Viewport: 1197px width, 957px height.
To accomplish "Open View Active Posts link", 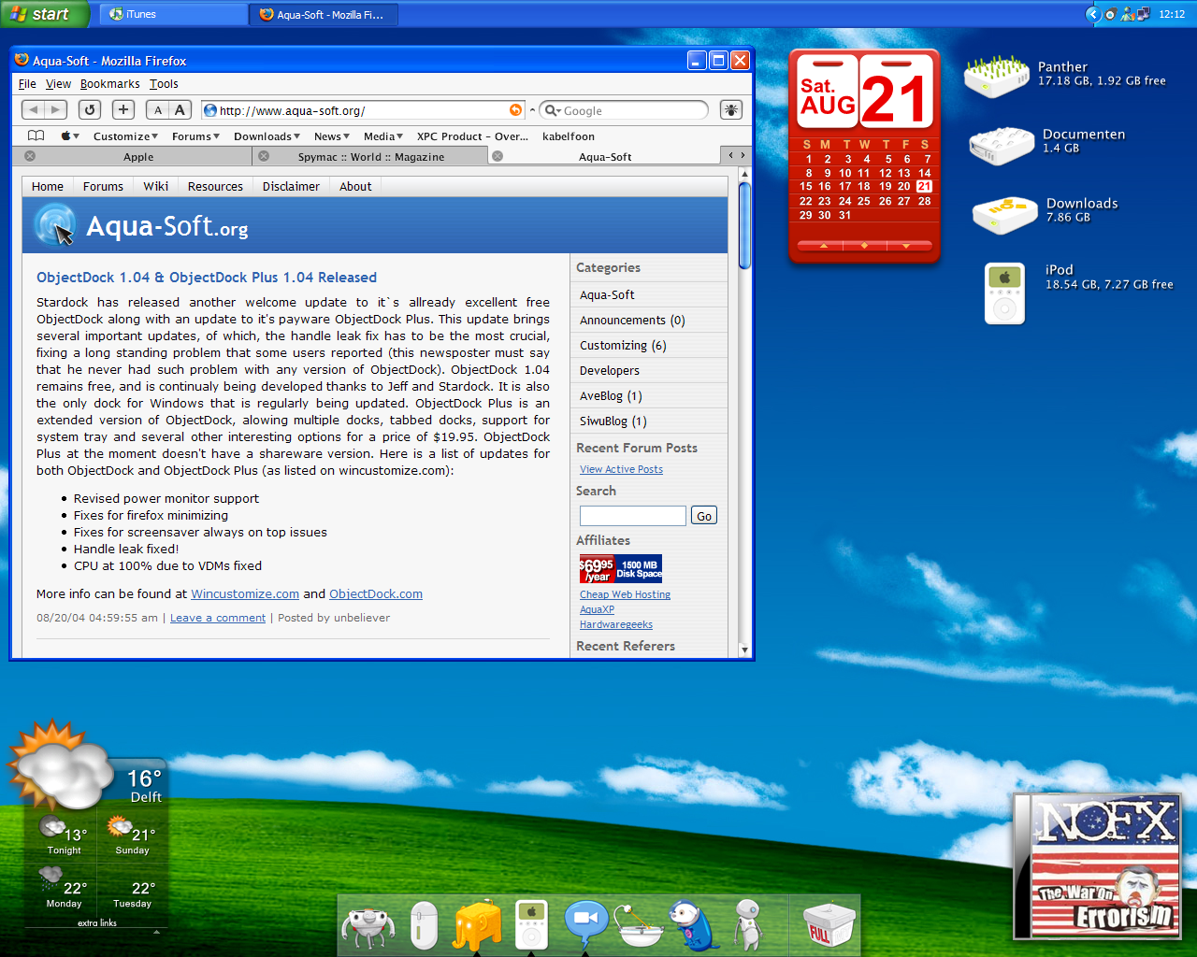I will point(621,469).
